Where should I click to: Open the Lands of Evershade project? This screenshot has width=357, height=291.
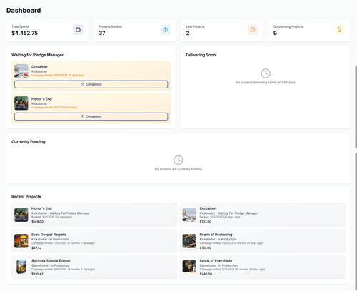(262, 267)
